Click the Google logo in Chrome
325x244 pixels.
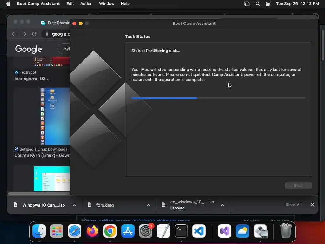point(28,49)
